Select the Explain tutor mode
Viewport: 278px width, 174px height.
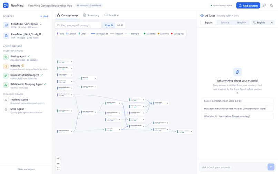pyautogui.click(x=208, y=22)
